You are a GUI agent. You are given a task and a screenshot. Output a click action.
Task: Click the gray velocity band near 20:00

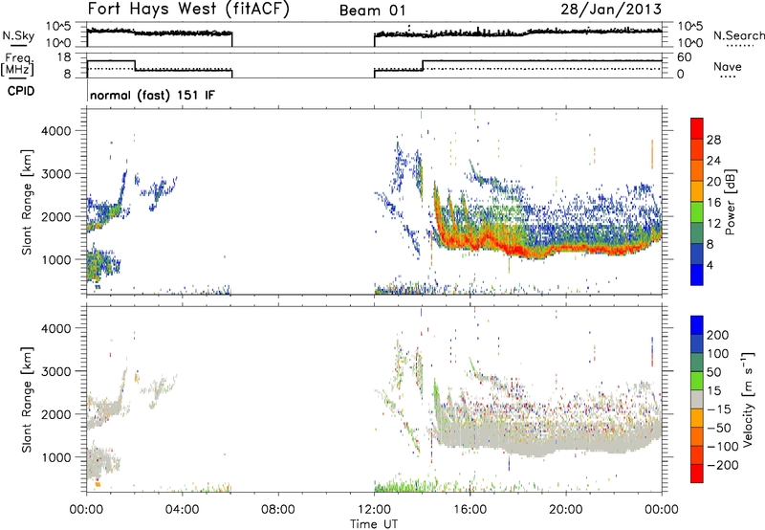(565, 437)
